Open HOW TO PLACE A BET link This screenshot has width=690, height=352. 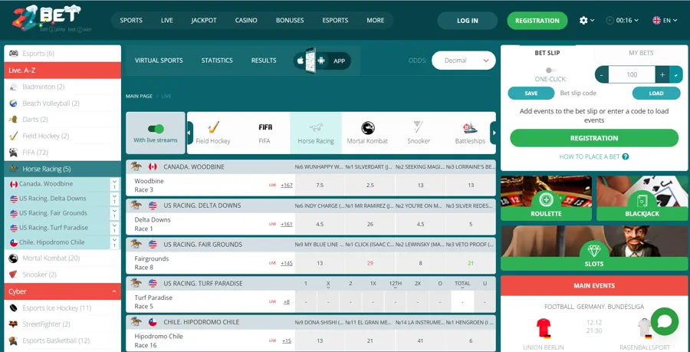click(590, 156)
